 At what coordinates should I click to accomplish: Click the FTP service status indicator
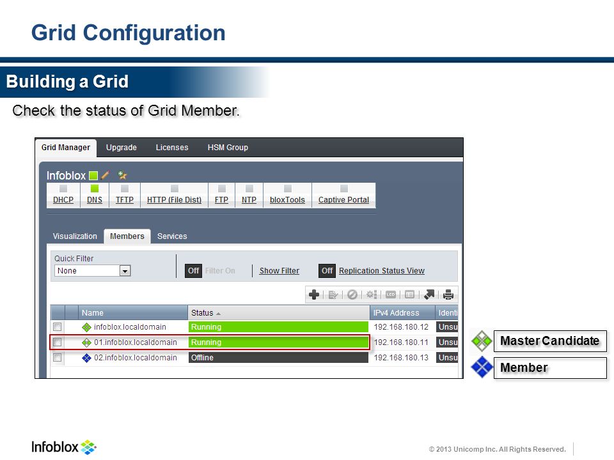pos(222,189)
